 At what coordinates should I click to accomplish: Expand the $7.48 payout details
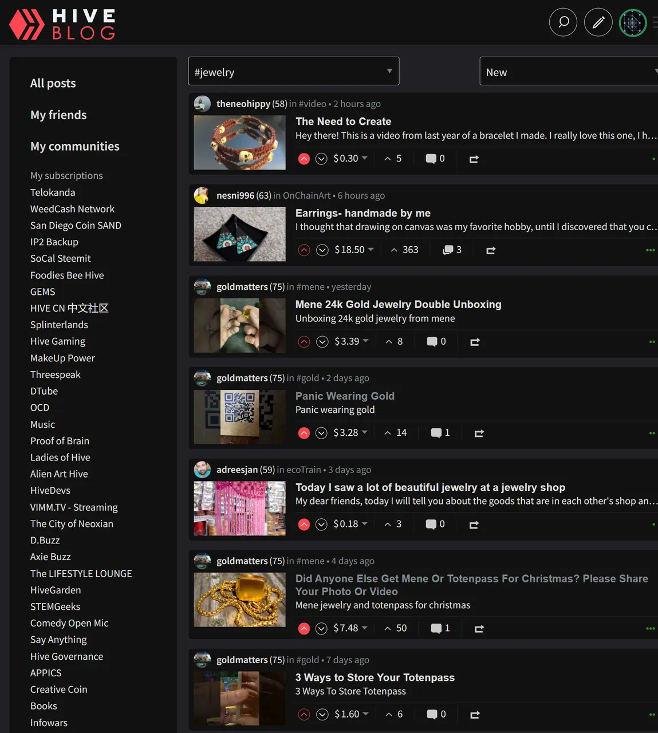[350, 628]
